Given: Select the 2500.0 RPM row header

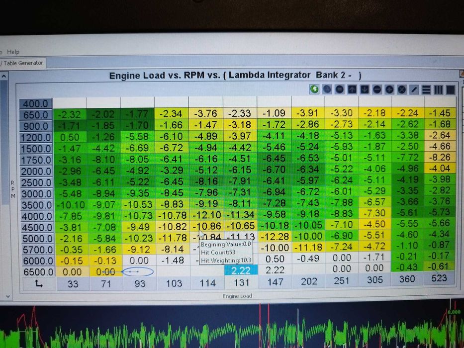Looking at the screenshot, I should pyautogui.click(x=36, y=182).
